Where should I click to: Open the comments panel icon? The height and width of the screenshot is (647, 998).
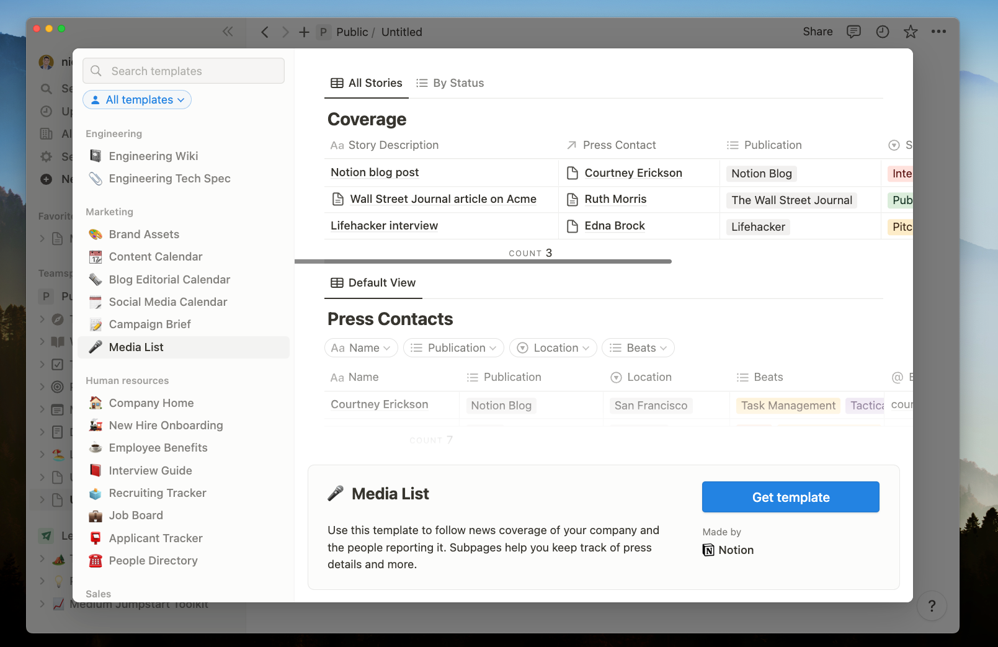pyautogui.click(x=854, y=32)
